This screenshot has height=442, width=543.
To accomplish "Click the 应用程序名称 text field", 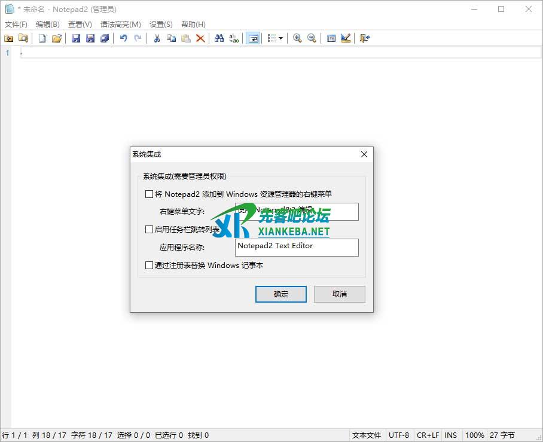I will pos(297,247).
